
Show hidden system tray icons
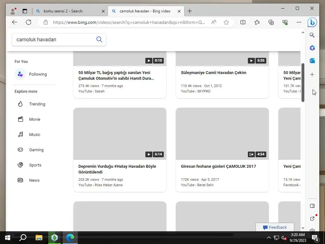point(269,238)
